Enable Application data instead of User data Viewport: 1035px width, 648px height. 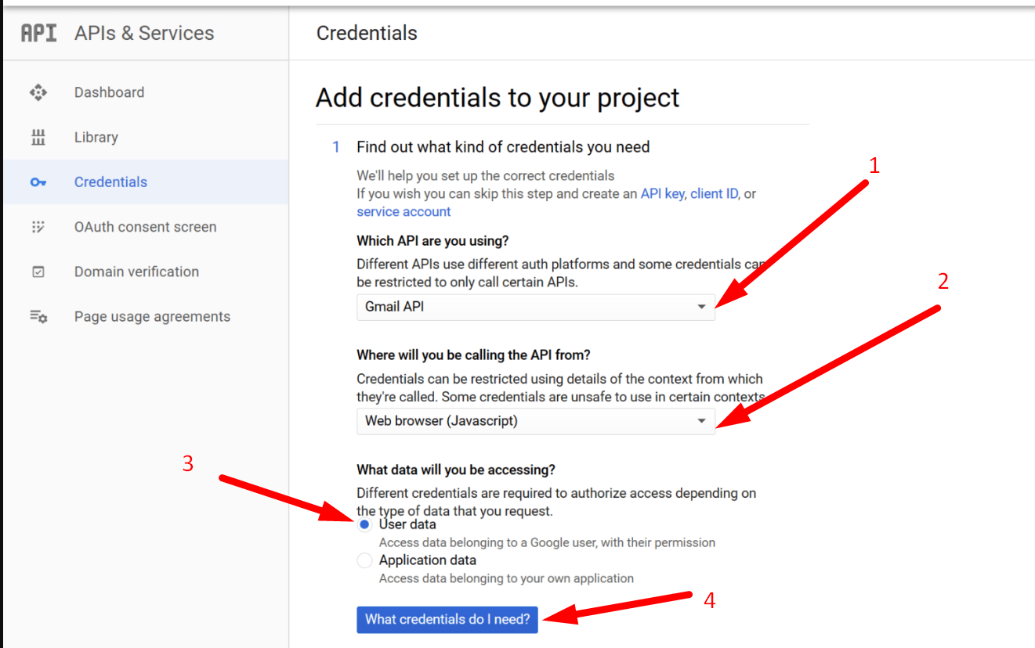coord(364,560)
